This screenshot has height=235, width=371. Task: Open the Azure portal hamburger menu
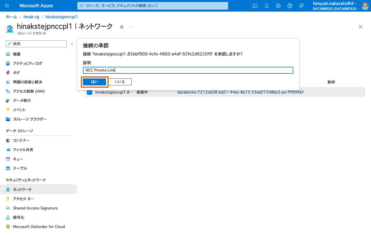[x=7, y=6]
